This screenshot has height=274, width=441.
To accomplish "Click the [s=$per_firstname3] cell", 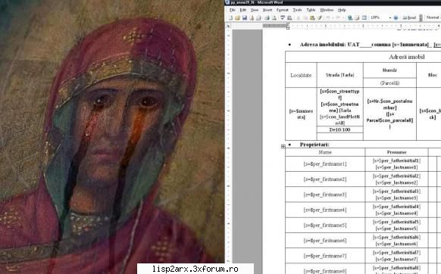I will [325, 195].
